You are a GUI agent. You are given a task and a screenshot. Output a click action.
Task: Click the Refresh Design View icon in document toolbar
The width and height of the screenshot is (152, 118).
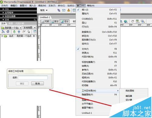tap(133, 21)
